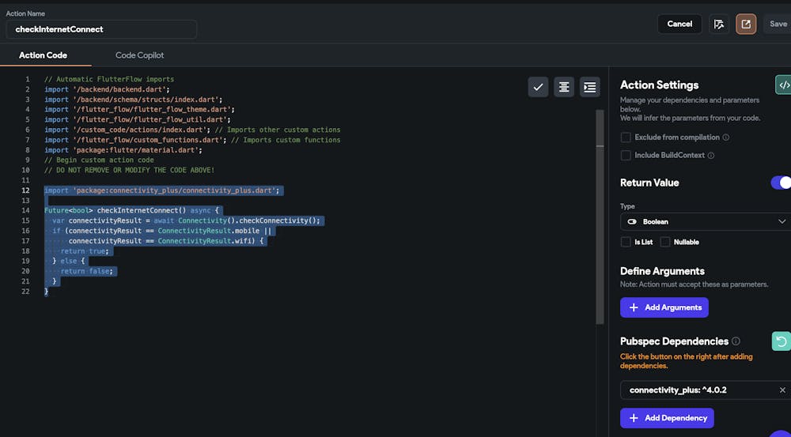Image resolution: width=791 pixels, height=437 pixels.
Task: Tick the Nullable checkbox
Action: (665, 242)
